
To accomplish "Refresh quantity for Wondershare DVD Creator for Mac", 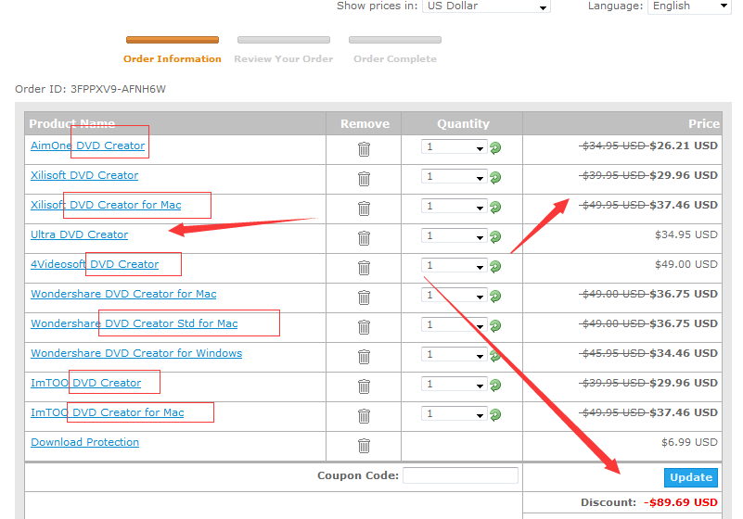I will coord(495,297).
